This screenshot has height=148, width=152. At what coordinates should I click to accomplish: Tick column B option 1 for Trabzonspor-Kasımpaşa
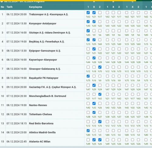tap(107, 13)
